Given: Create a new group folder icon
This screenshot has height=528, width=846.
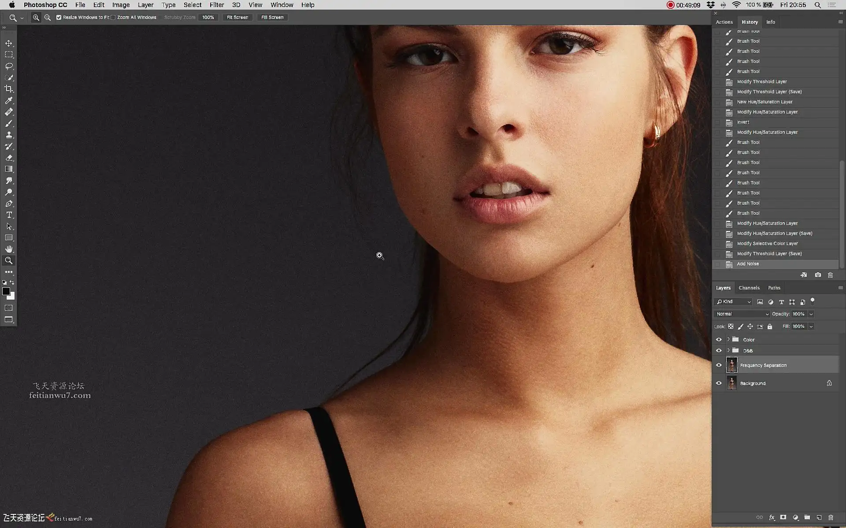Looking at the screenshot, I should click(807, 517).
